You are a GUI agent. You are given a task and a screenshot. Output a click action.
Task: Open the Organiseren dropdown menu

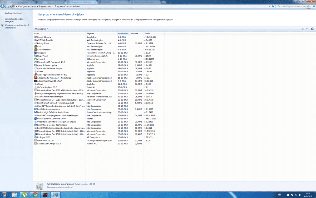tap(42, 29)
